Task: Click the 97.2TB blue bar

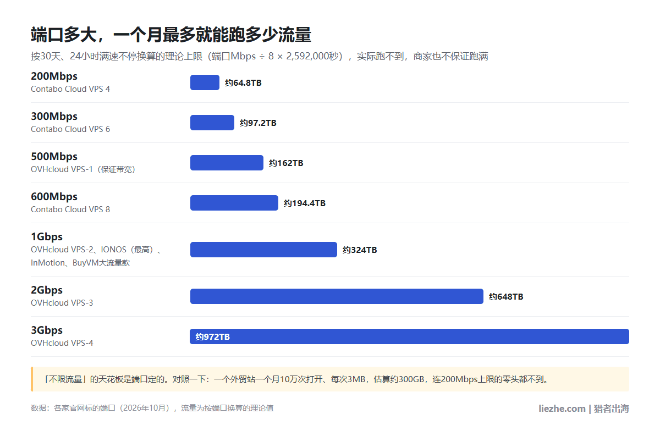Action: (x=212, y=123)
